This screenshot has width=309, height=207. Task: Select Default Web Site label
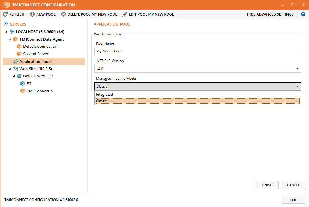(38, 76)
